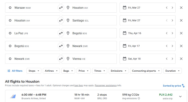Go to next day for Bogotá–Newark leg
Image resolution: width=188 pixels, height=102 pixels.
(172, 46)
